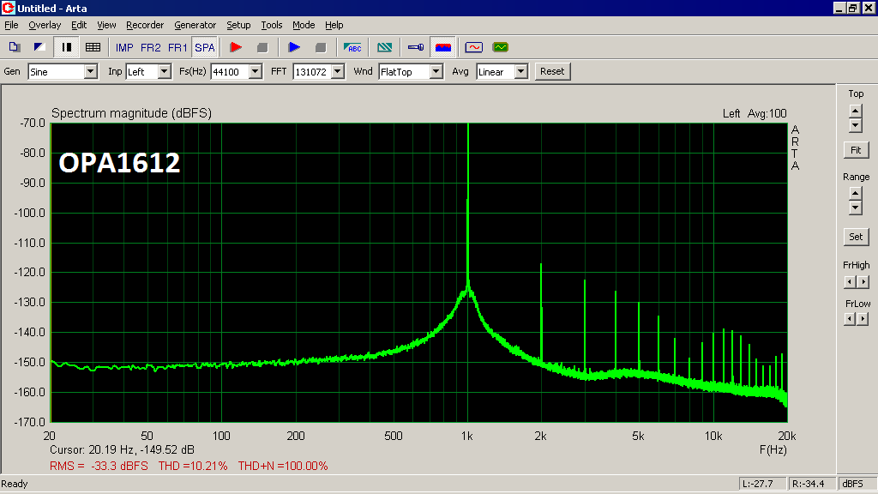Open the Setup menu
The width and height of the screenshot is (878, 494).
tap(238, 25)
